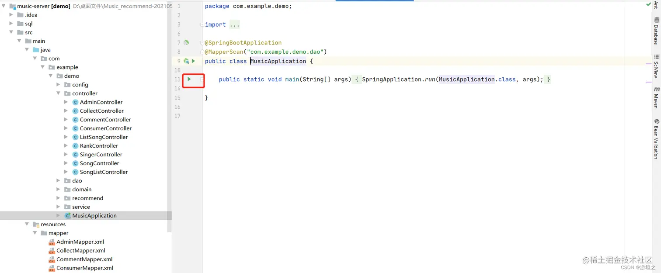Click the @MapperScan annotation text
661x273 pixels.
(x=224, y=52)
